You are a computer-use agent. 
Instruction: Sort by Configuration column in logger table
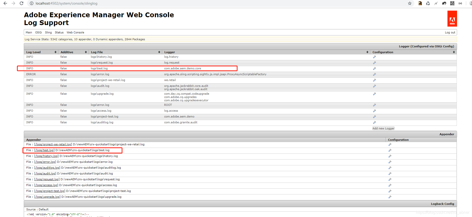[413, 52]
